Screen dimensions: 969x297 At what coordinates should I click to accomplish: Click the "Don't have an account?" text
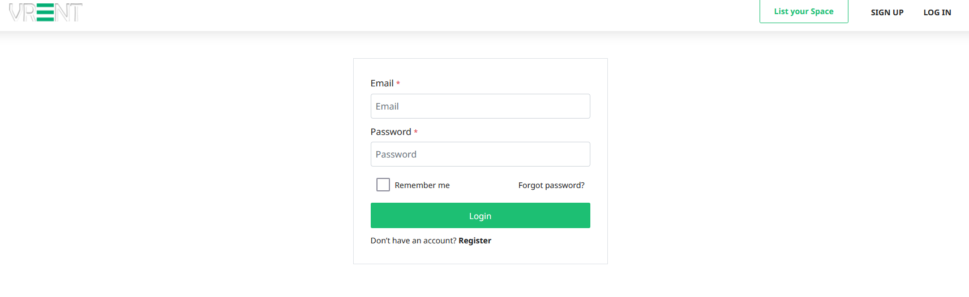(413, 241)
